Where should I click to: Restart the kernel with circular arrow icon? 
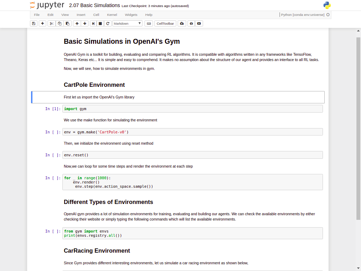click(x=108, y=24)
